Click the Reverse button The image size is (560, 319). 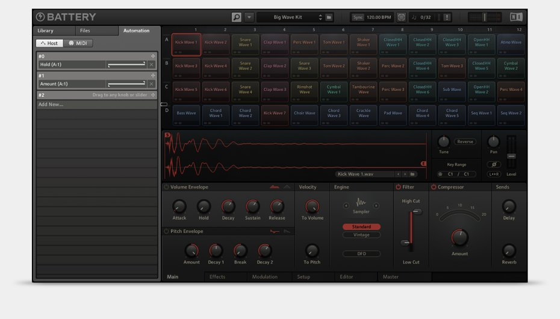point(465,142)
